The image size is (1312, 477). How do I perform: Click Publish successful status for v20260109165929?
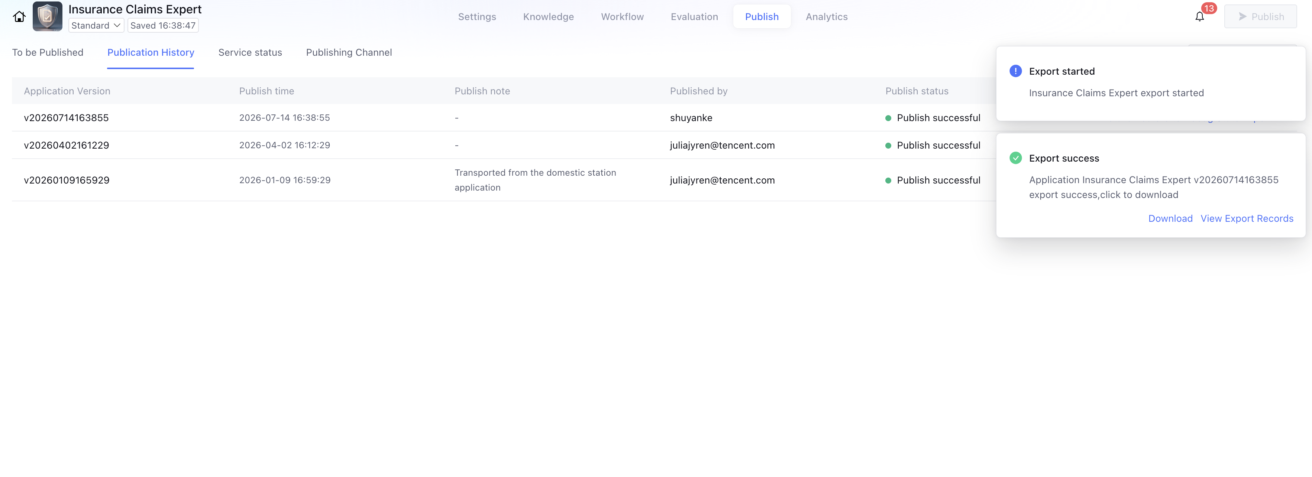coord(933,180)
